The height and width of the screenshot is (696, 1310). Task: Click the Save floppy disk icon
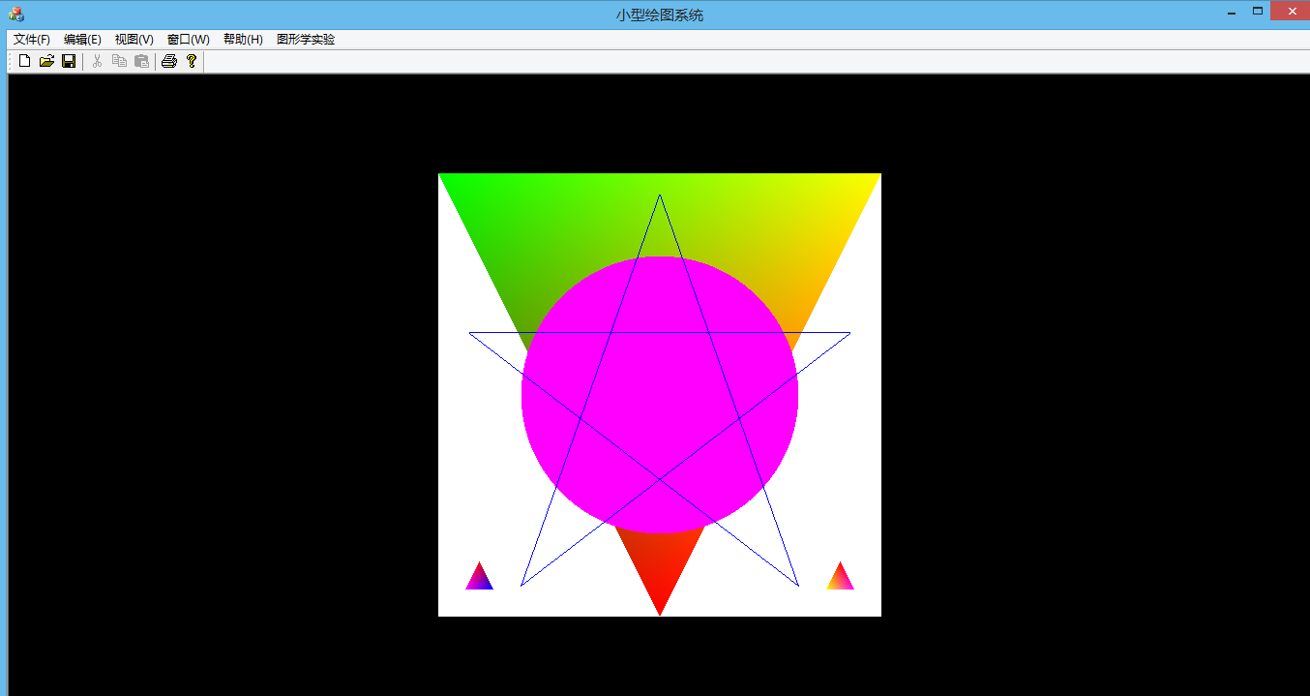tap(69, 61)
